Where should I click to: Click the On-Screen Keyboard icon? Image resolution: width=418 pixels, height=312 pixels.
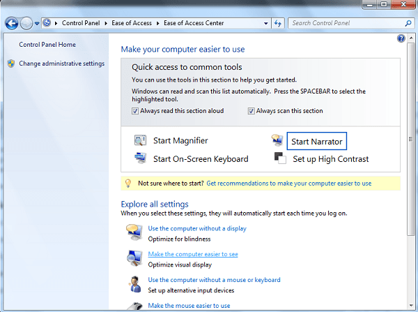[140, 158]
